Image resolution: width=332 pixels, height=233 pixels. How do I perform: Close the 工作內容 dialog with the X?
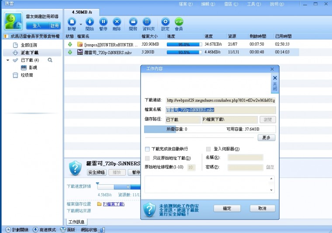pos(272,69)
